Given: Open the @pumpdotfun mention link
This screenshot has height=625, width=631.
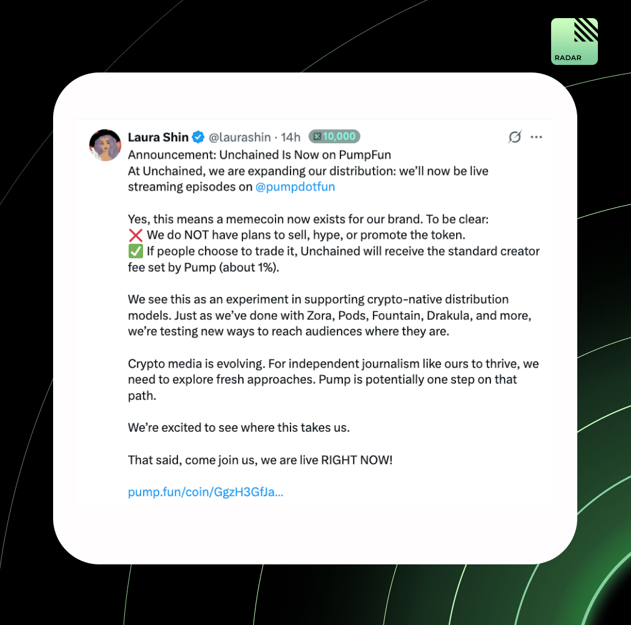Looking at the screenshot, I should coord(295,187).
